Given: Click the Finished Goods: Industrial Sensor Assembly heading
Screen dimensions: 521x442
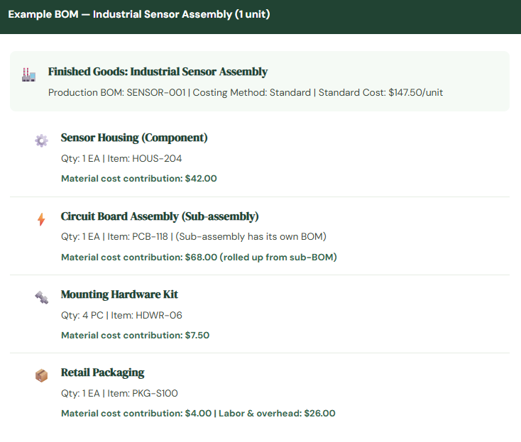Looking at the screenshot, I should tap(158, 72).
